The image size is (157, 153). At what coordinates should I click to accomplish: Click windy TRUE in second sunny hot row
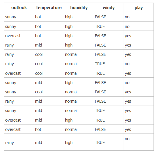[x=100, y=26]
